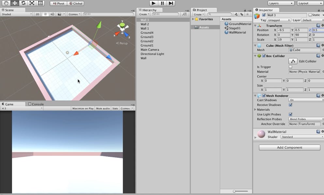The image size is (324, 195).
Task: Search by label icon in Project panel
Action: pyautogui.click(x=241, y=14)
